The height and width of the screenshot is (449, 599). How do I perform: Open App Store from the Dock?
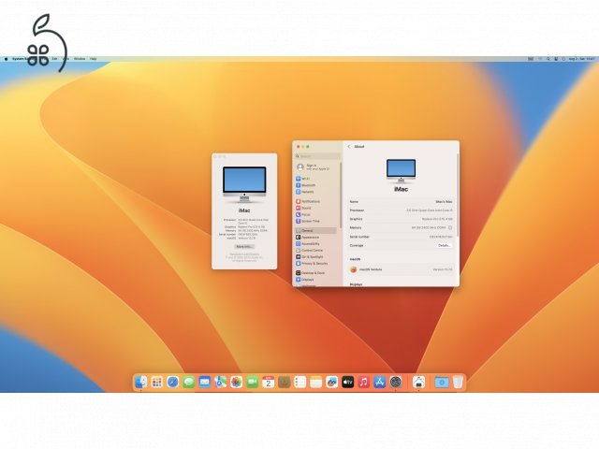tap(380, 382)
